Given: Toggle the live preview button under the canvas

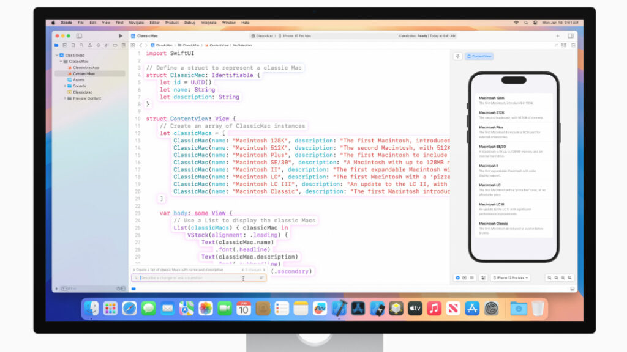Looking at the screenshot, I should [x=457, y=277].
